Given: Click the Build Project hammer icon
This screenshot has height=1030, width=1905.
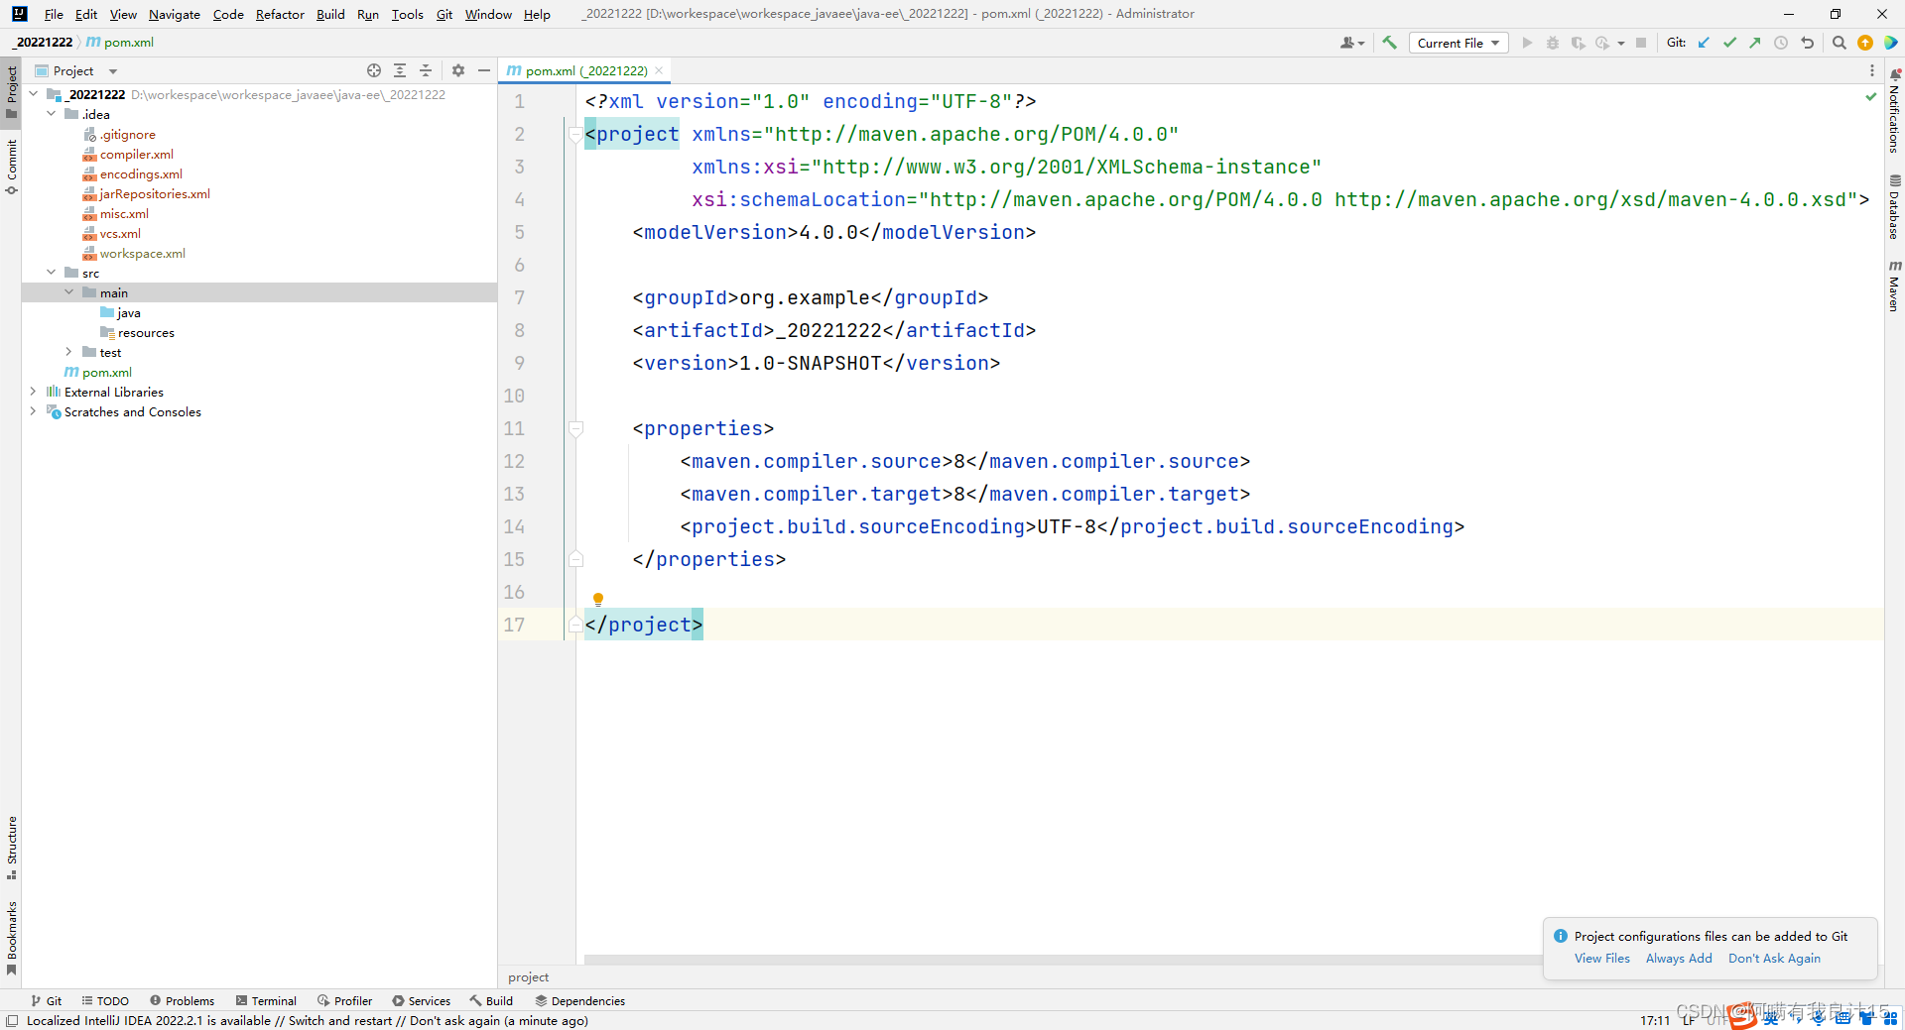Looking at the screenshot, I should [x=1389, y=43].
